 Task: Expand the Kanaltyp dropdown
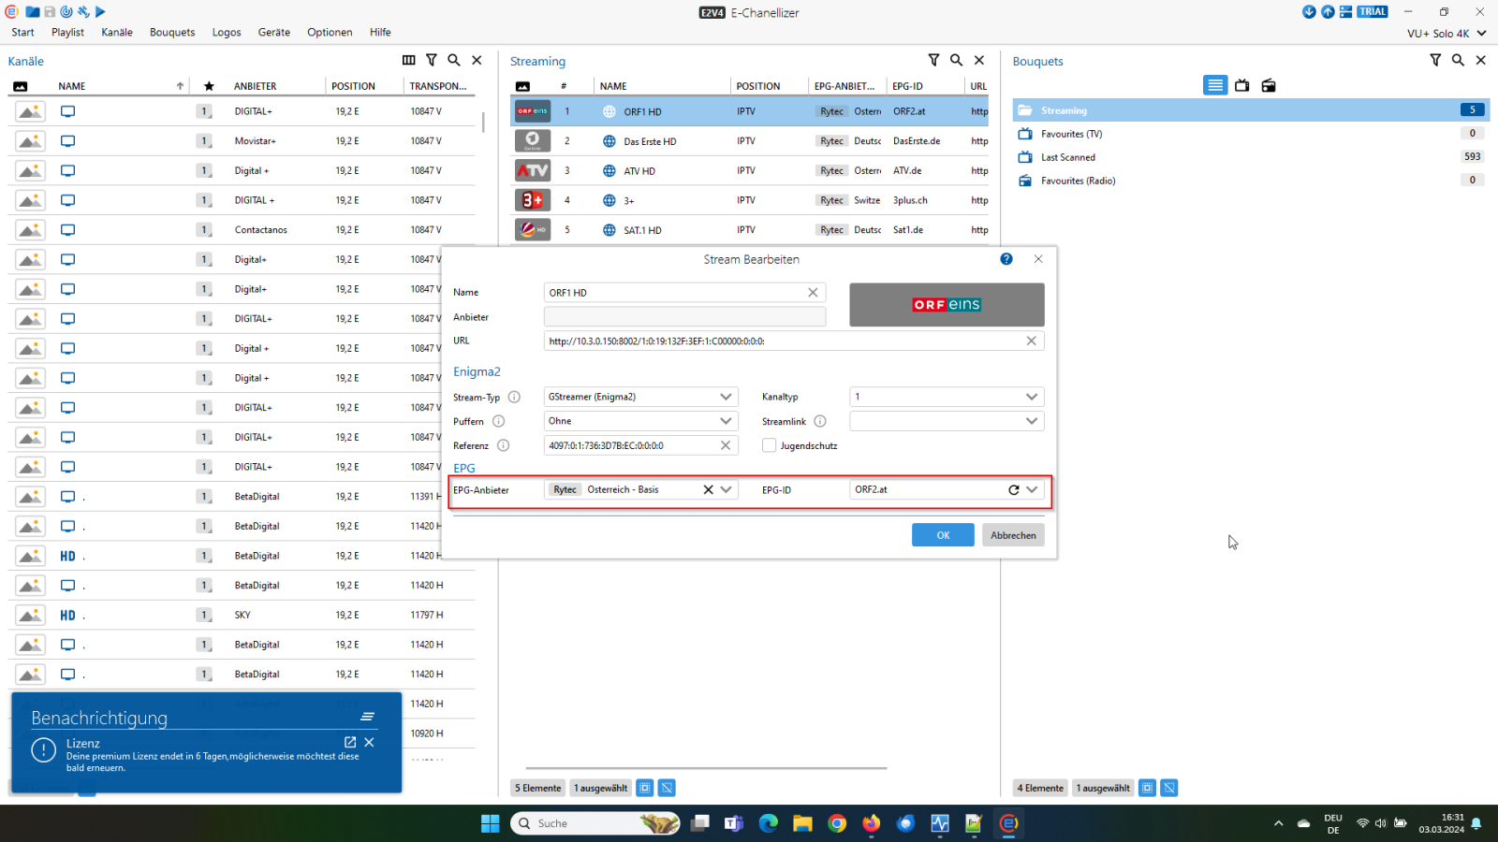click(1030, 397)
